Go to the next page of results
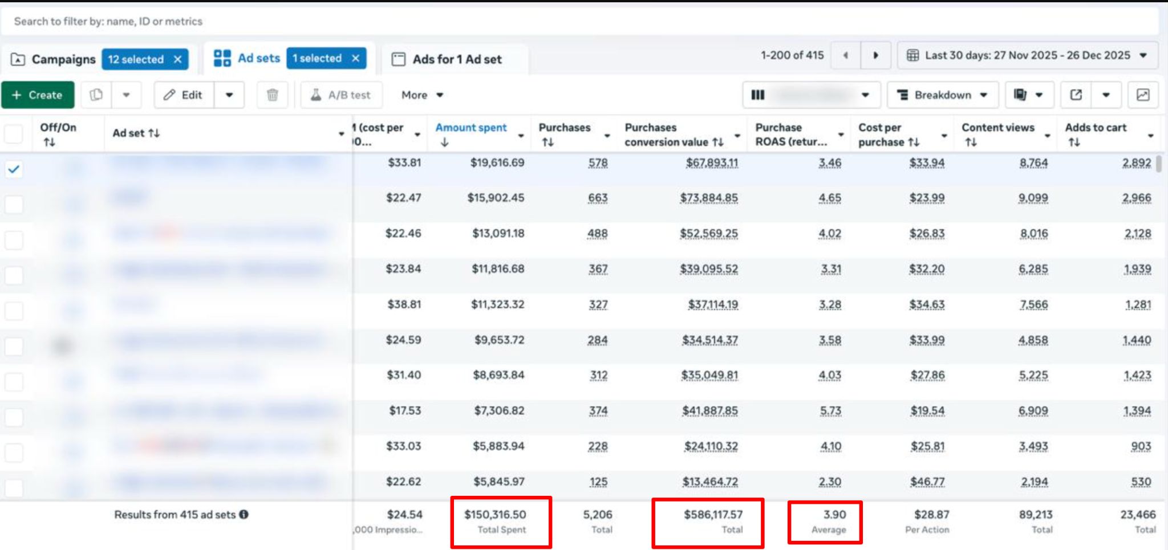Image resolution: width=1168 pixels, height=550 pixels. click(876, 55)
